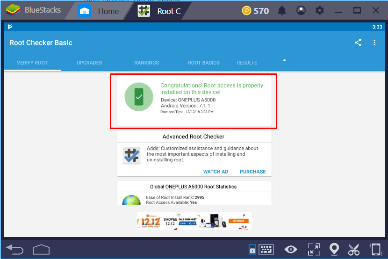The image size is (388, 259).
Task: Open the set location pin icon
Action: (334, 249)
